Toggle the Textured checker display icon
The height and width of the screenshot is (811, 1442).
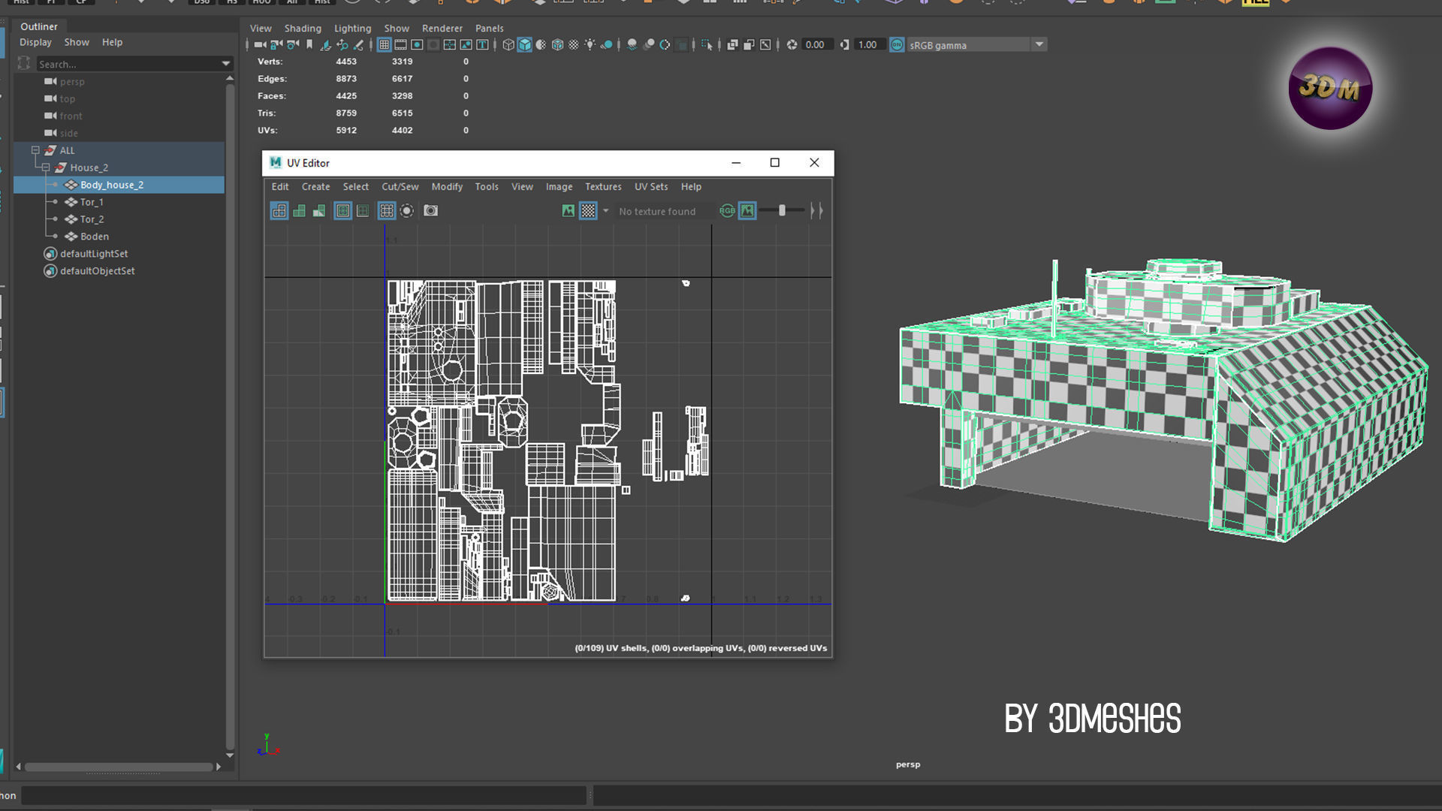(574, 45)
